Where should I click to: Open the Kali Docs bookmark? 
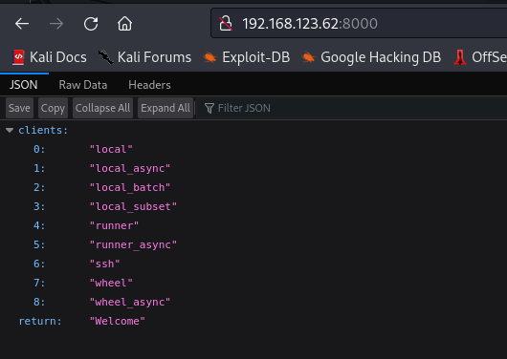coord(50,57)
